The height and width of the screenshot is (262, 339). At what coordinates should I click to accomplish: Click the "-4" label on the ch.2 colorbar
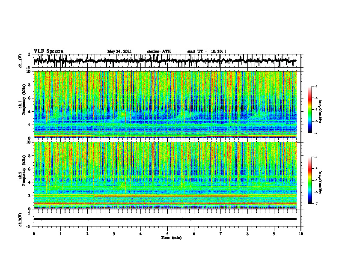click(315, 169)
